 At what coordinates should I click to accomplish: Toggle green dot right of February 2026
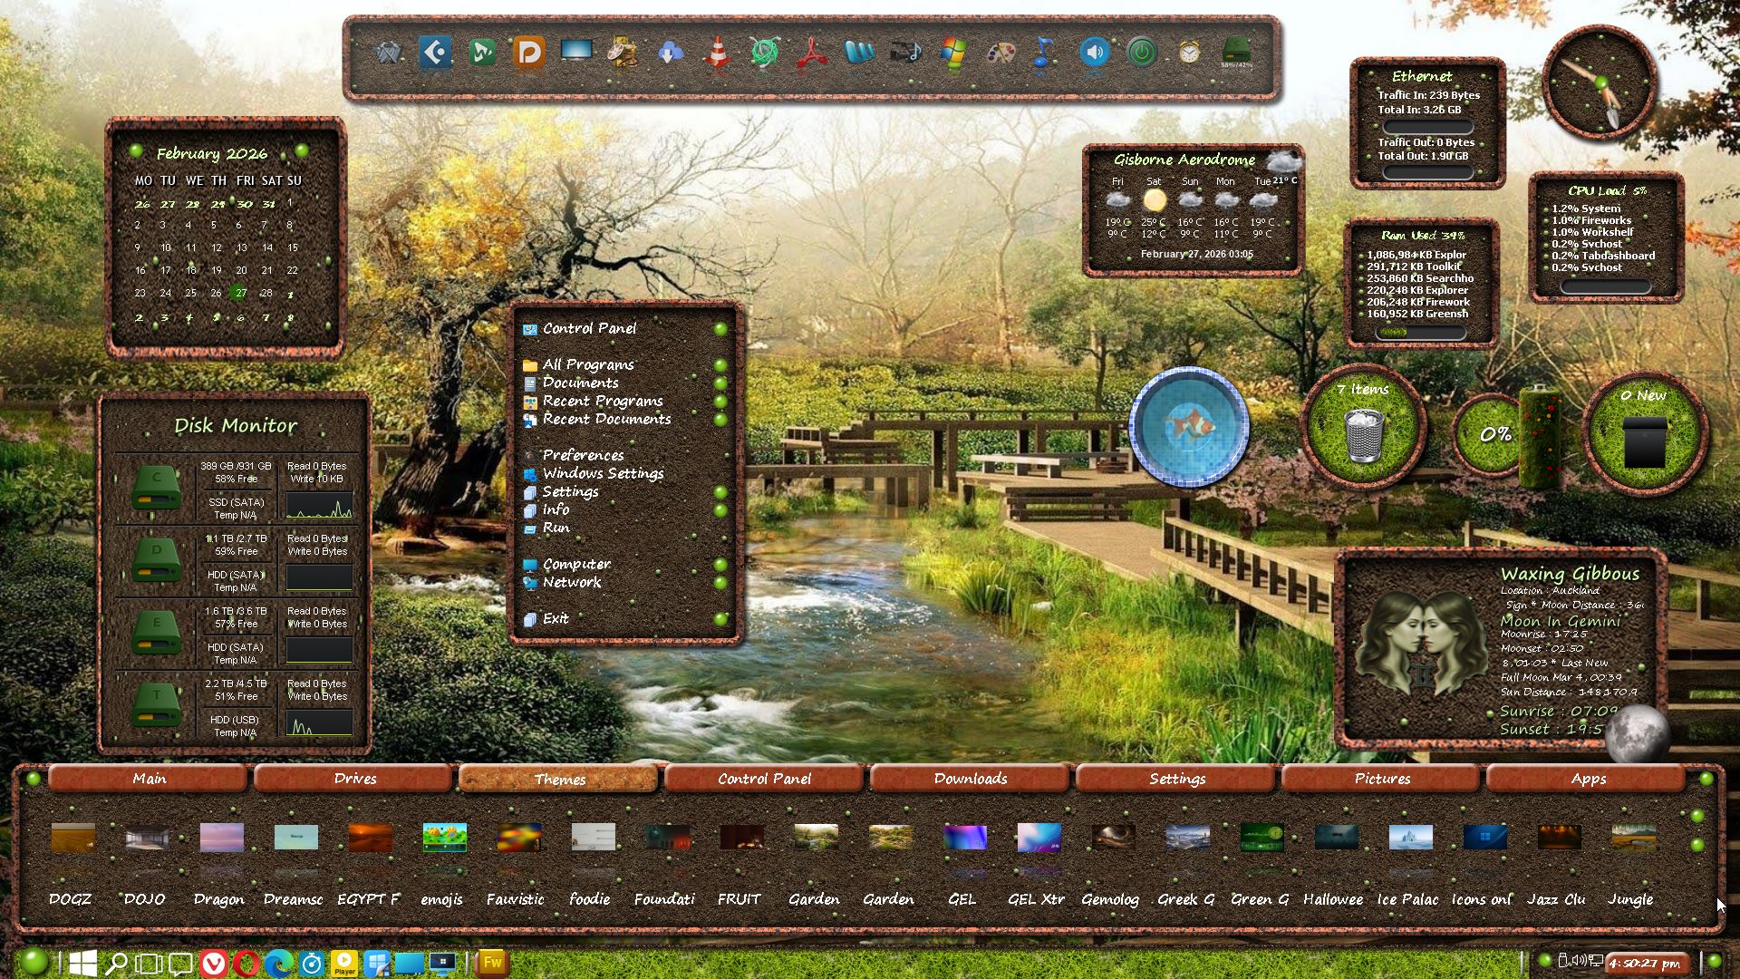302,150
